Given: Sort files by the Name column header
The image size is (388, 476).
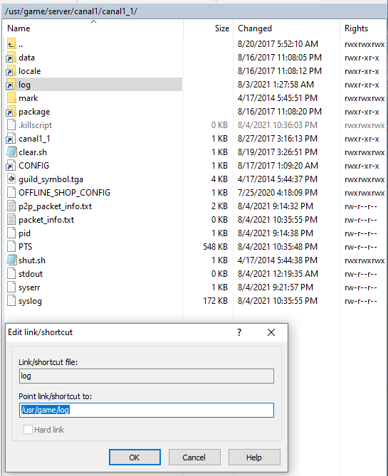Looking at the screenshot, I should [x=19, y=28].
